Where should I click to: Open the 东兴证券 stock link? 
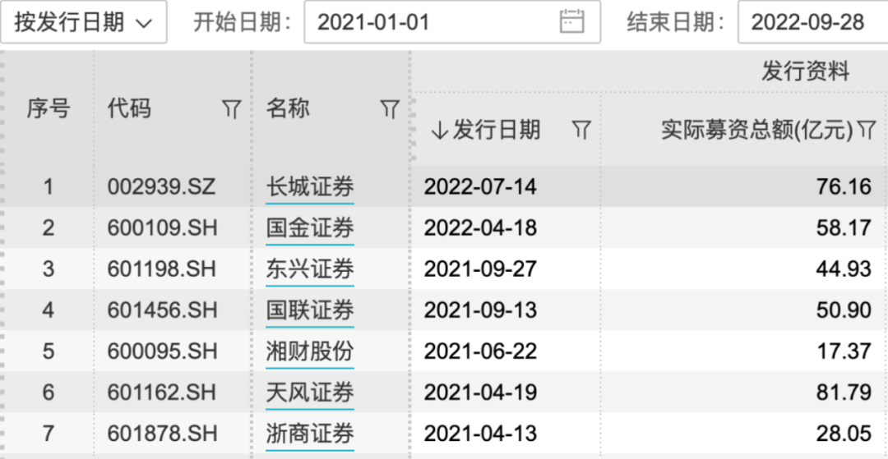click(310, 269)
